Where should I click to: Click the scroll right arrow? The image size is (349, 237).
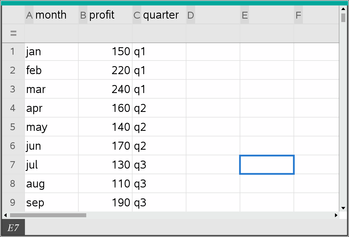click(x=336, y=215)
